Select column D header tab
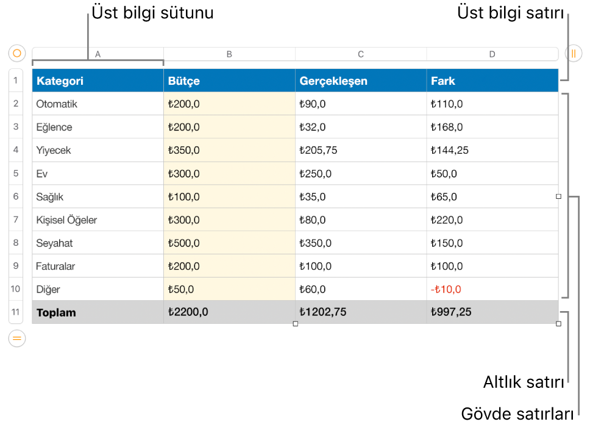Screen dimensions: 590x430 point(492,54)
